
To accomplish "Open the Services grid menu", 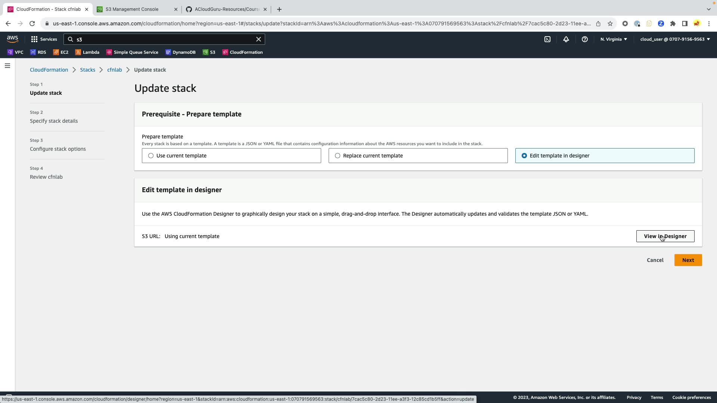I will pos(44,39).
